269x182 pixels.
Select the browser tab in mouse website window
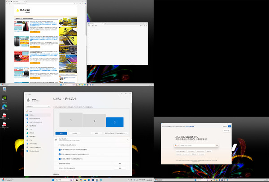pyautogui.click(x=18, y=1)
